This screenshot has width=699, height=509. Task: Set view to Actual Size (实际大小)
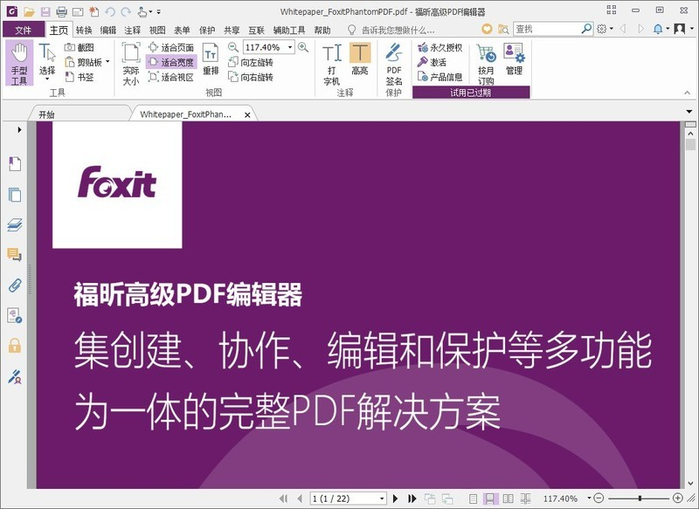click(131, 63)
